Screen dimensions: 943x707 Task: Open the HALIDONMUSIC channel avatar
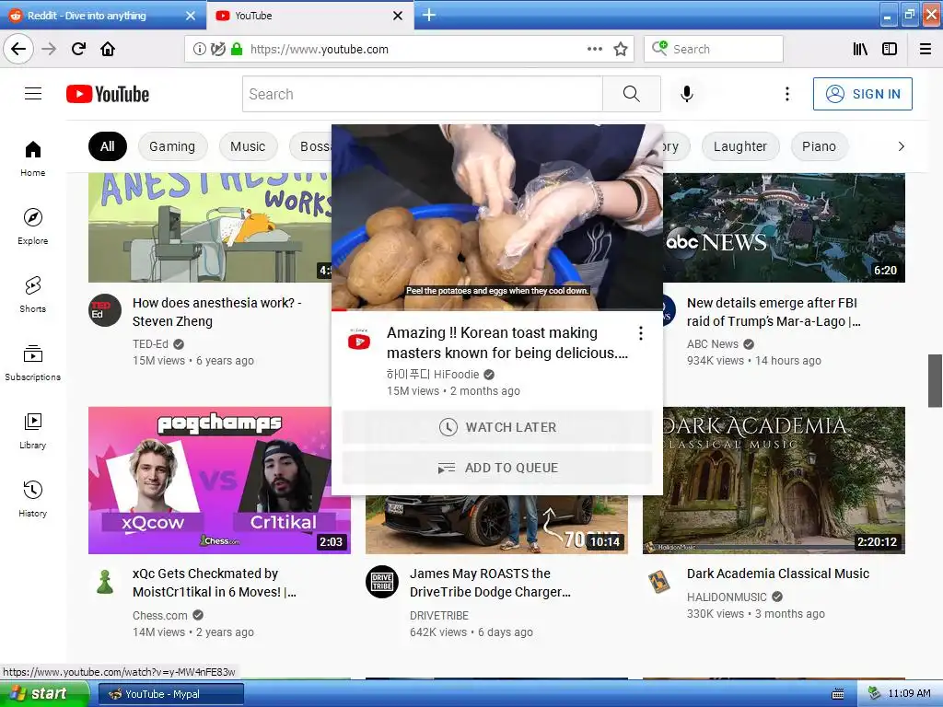click(659, 582)
